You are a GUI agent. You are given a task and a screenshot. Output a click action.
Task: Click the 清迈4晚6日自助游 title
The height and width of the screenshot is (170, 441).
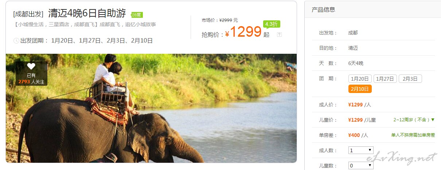point(87,13)
